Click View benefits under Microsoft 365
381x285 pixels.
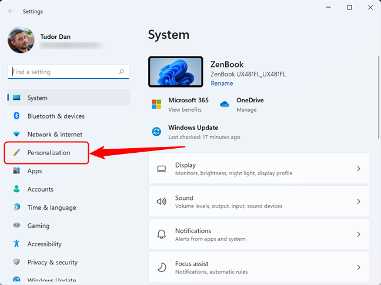click(x=185, y=110)
